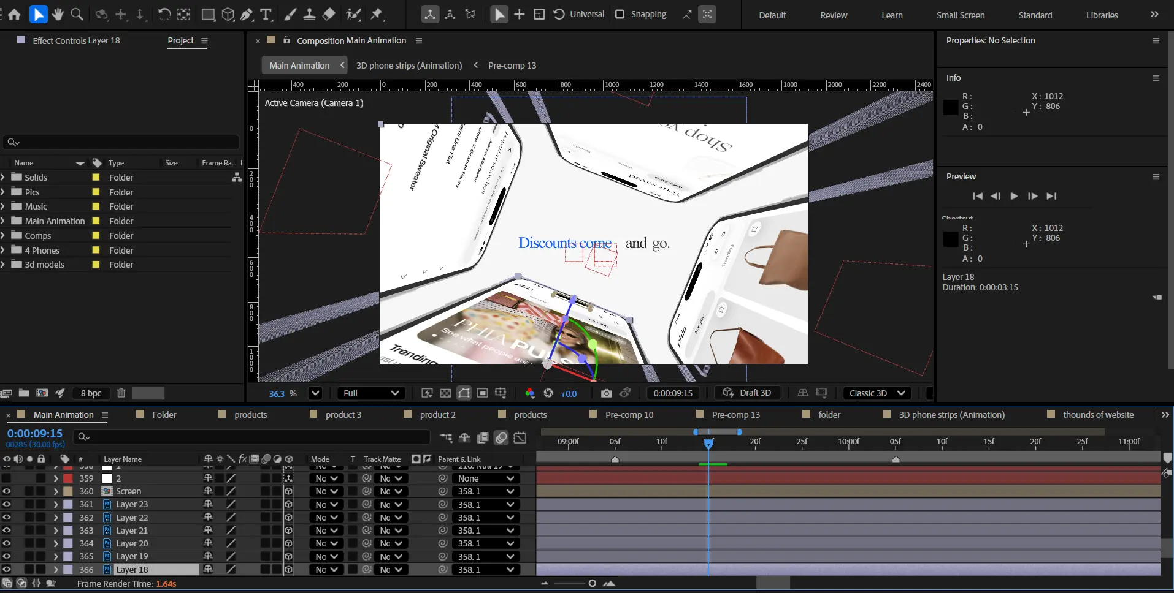The image size is (1174, 593).
Task: Select the Pen tool
Action: click(247, 14)
